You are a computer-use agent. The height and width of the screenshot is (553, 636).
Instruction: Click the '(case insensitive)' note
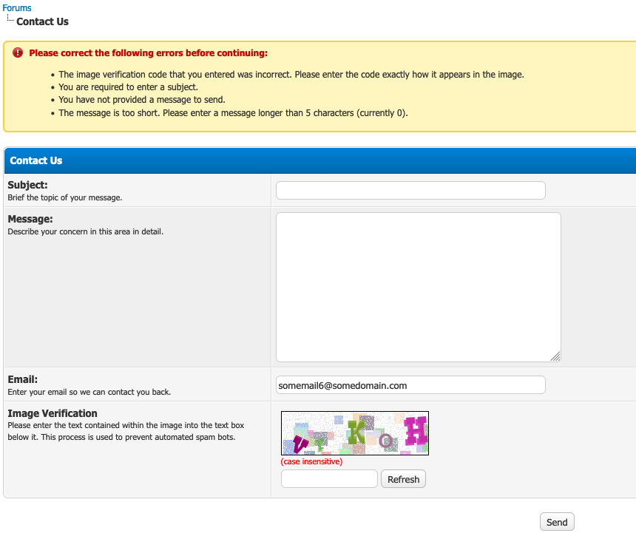pyautogui.click(x=311, y=462)
